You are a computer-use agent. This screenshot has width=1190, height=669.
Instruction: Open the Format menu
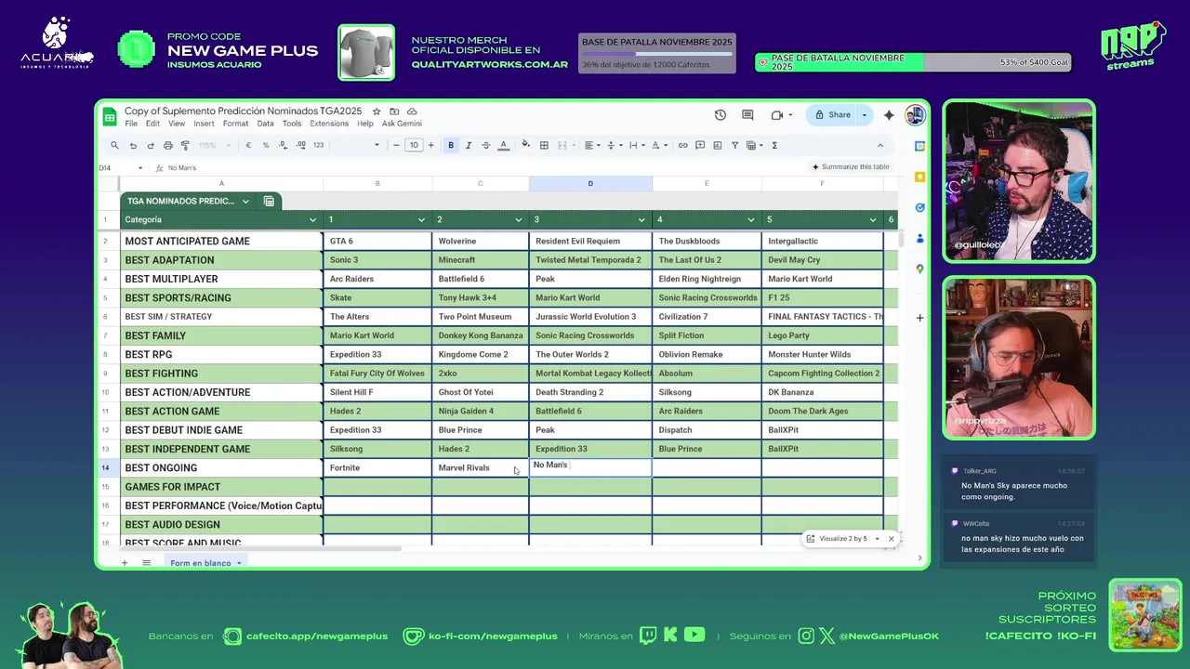235,124
